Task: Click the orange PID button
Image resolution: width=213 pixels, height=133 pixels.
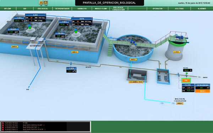Action: click(x=186, y=81)
